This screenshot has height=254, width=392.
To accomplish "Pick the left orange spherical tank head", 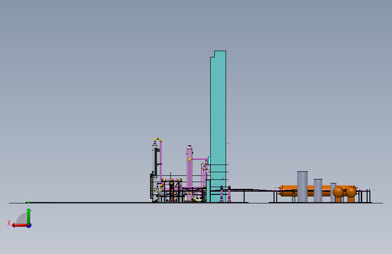I will pos(338,192).
